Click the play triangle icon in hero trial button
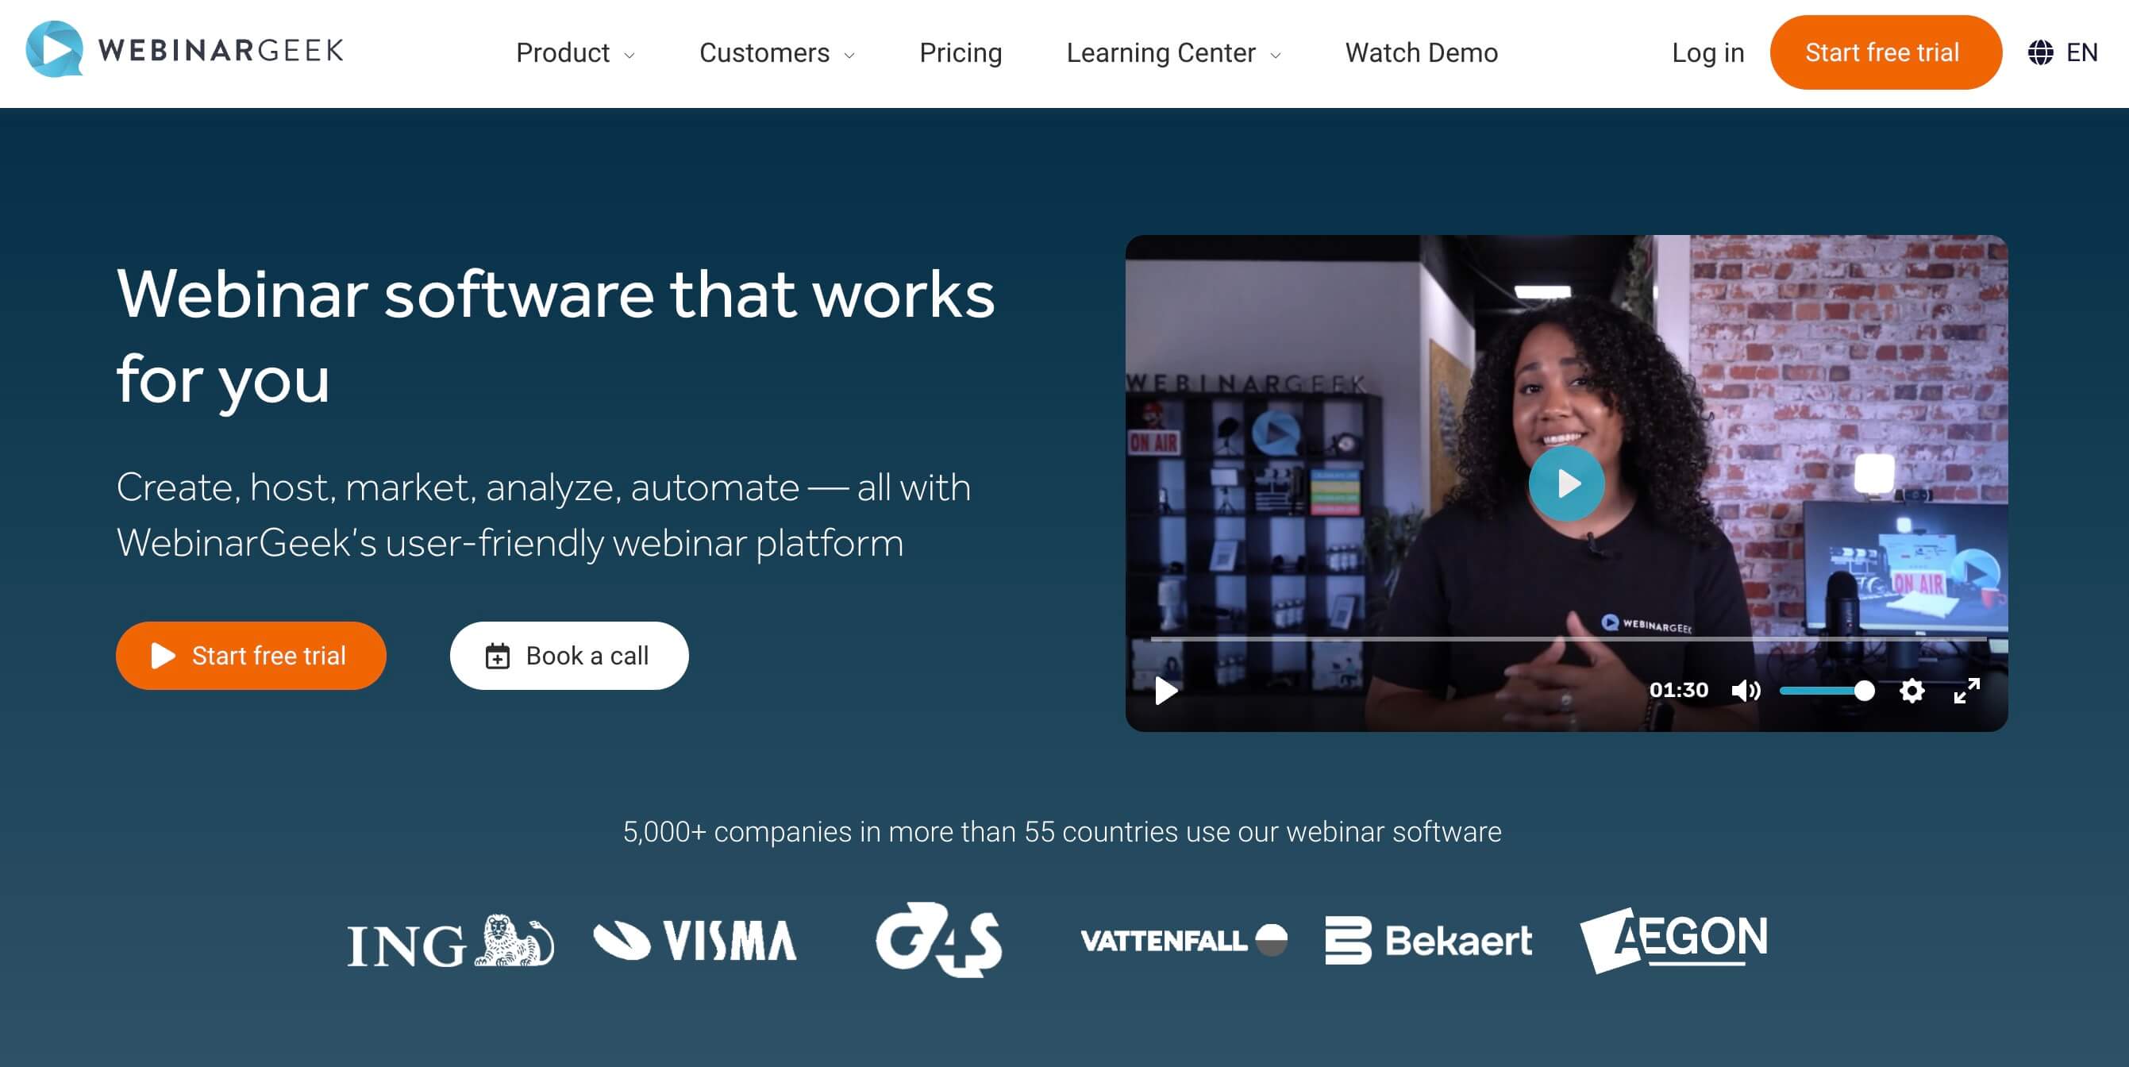This screenshot has height=1067, width=2129. (x=164, y=656)
